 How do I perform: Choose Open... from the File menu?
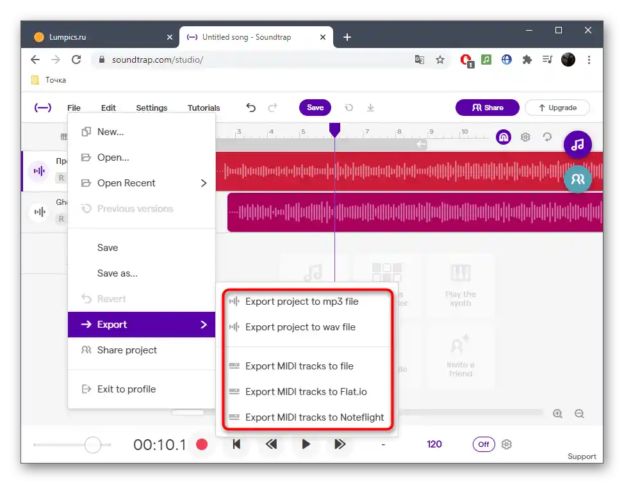click(x=142, y=157)
